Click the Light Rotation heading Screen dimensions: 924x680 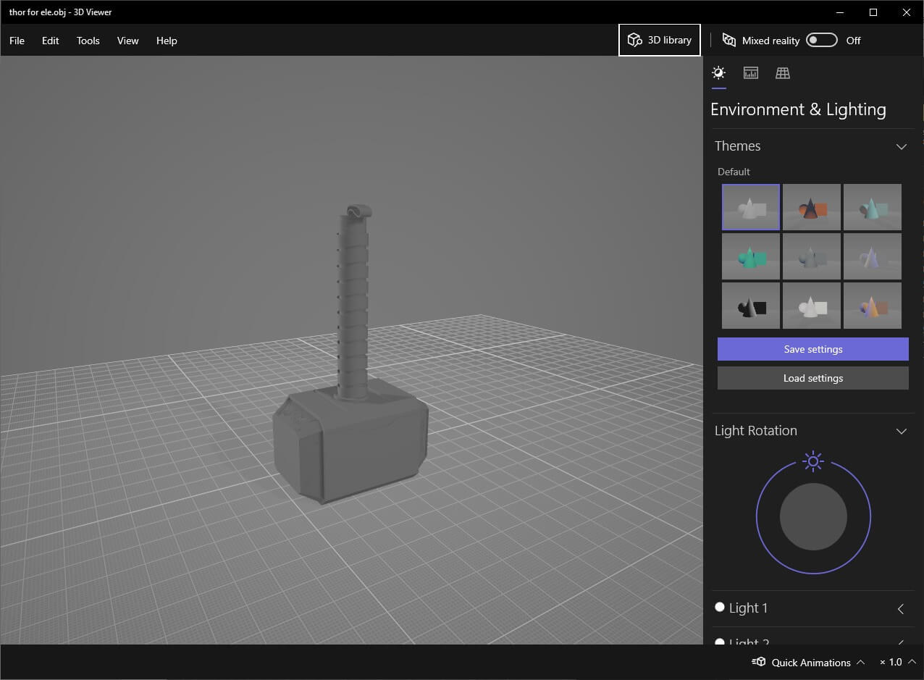tap(755, 431)
